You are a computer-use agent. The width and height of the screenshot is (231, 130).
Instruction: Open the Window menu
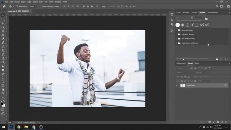click(58, 2)
